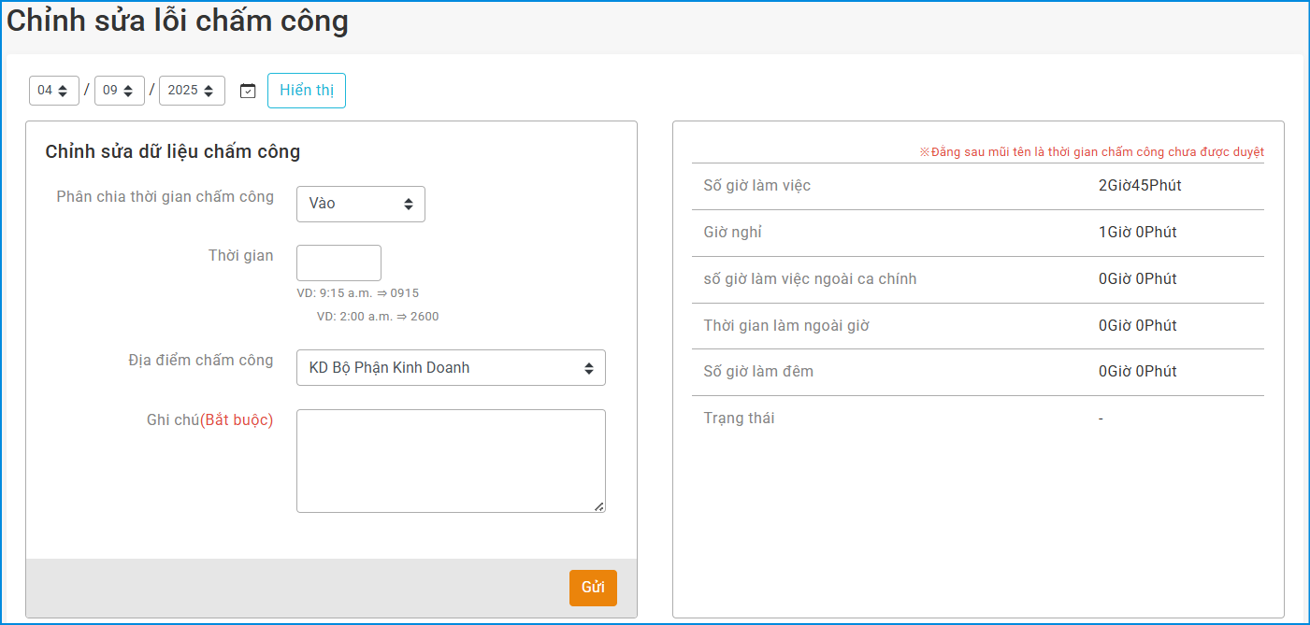Click the Phân chia thời gian chấm công label
The height and width of the screenshot is (625, 1310).
pyautogui.click(x=166, y=196)
